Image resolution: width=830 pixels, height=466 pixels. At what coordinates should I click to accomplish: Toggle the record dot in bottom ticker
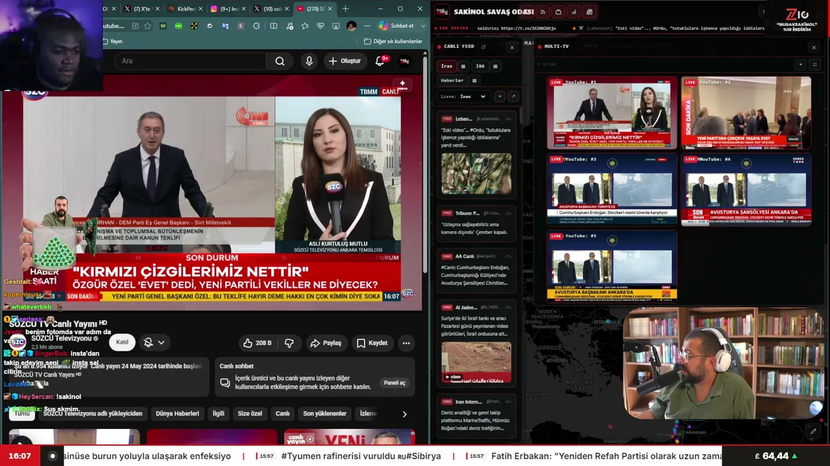pos(53,456)
